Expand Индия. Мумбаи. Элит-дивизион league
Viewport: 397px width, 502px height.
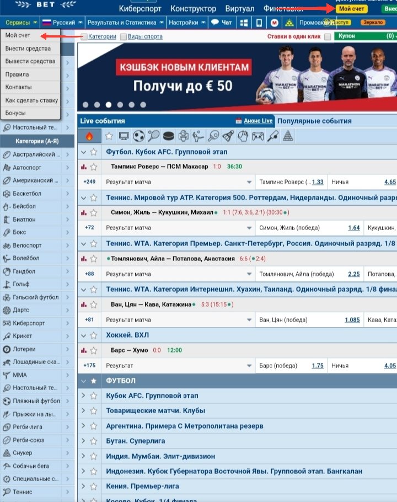83,457
